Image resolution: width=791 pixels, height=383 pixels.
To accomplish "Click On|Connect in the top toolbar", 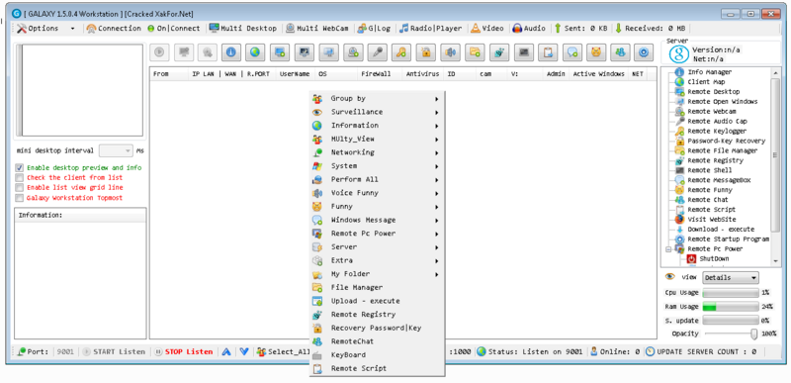I will pyautogui.click(x=174, y=29).
